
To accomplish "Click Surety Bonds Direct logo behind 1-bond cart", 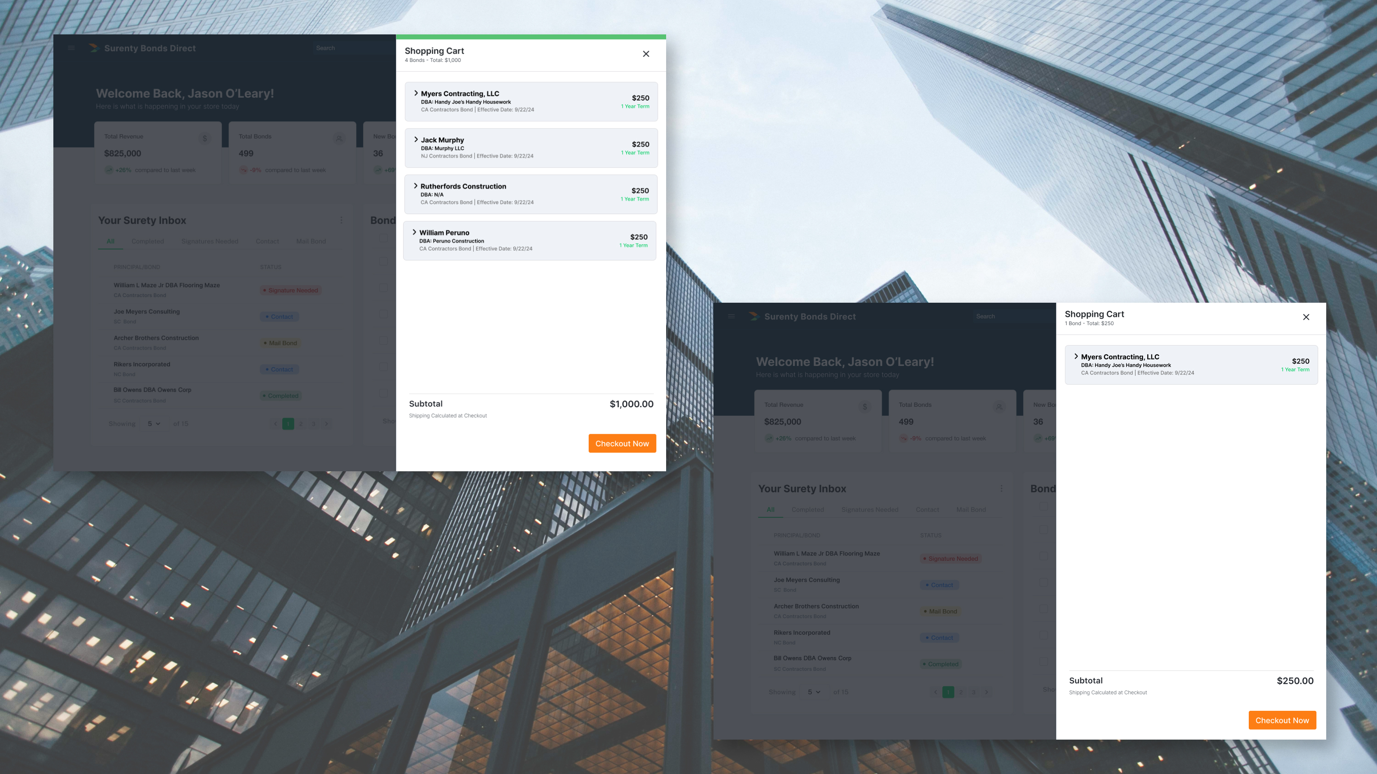I will pos(754,316).
